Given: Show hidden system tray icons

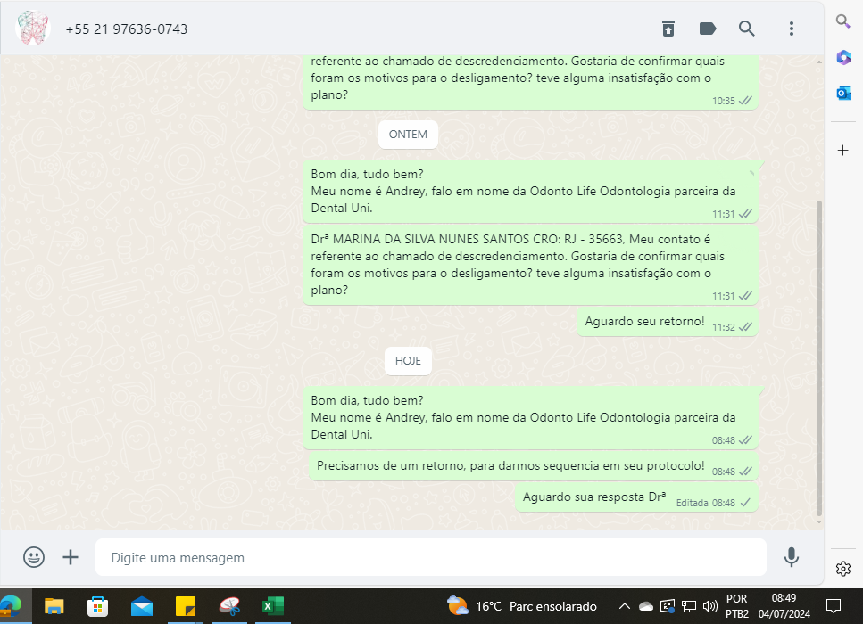Looking at the screenshot, I should pyautogui.click(x=625, y=606).
